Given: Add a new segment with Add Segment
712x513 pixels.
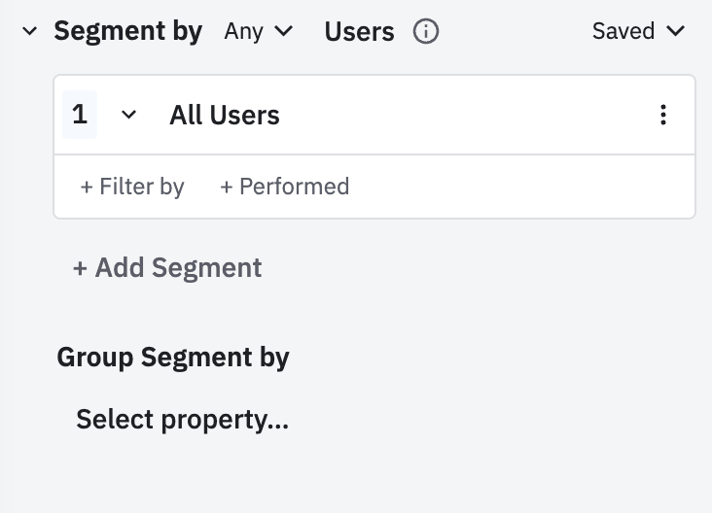Looking at the screenshot, I should click(x=167, y=267).
